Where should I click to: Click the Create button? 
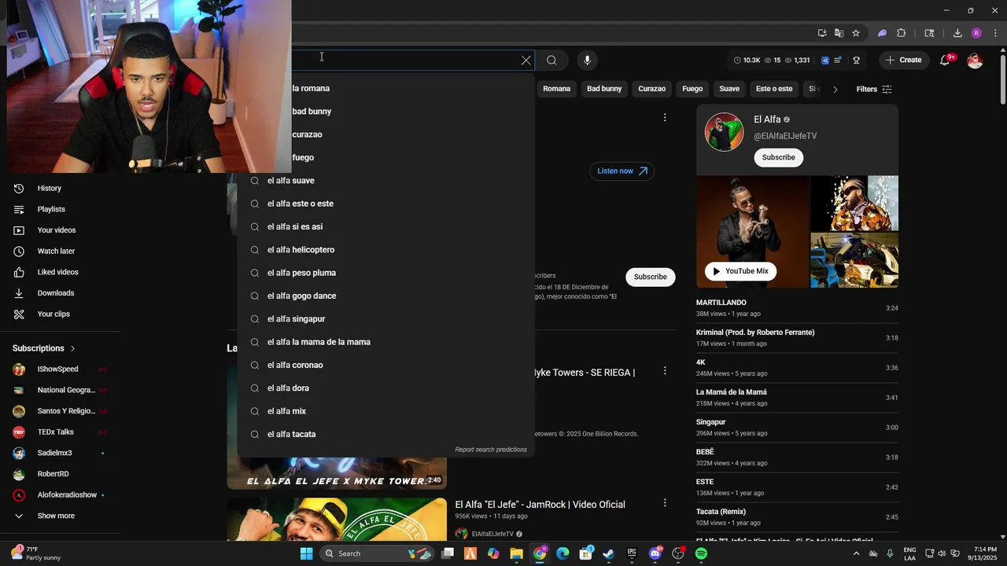click(x=903, y=61)
